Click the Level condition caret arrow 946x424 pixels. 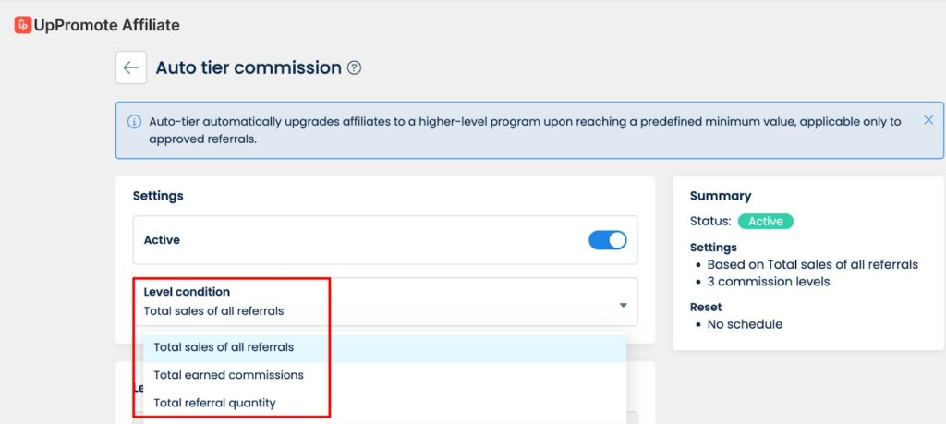tap(624, 305)
